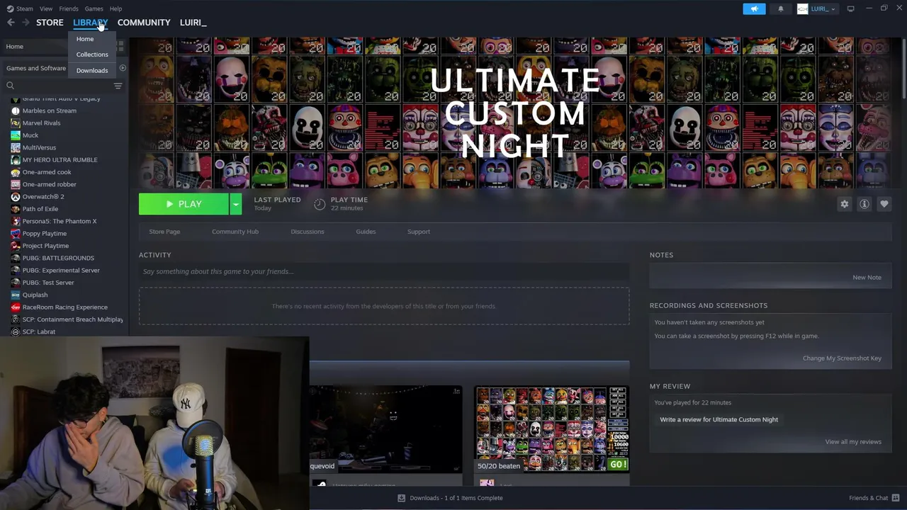Click Poppy Playtime game icon
The height and width of the screenshot is (510, 907).
click(16, 234)
